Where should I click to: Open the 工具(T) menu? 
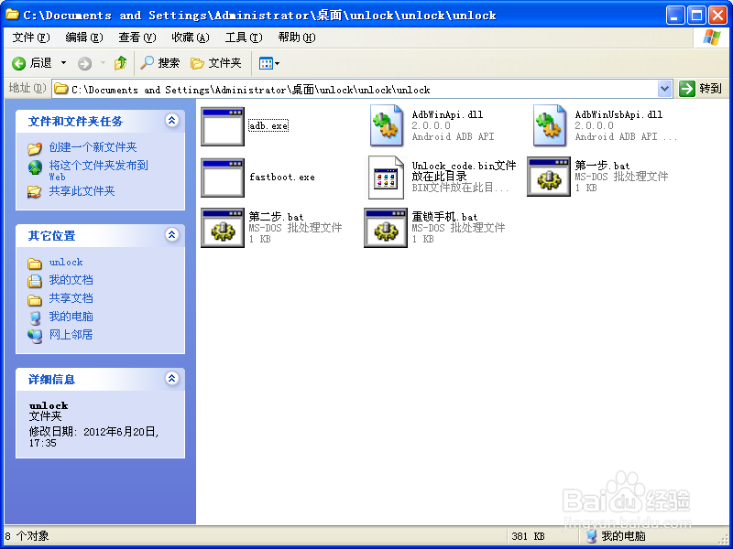point(244,38)
